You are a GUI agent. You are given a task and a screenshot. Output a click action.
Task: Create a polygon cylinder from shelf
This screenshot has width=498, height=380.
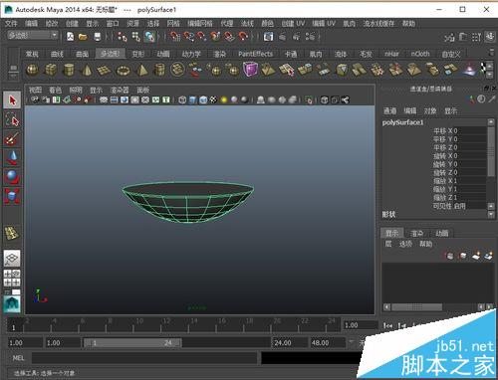[69, 70]
